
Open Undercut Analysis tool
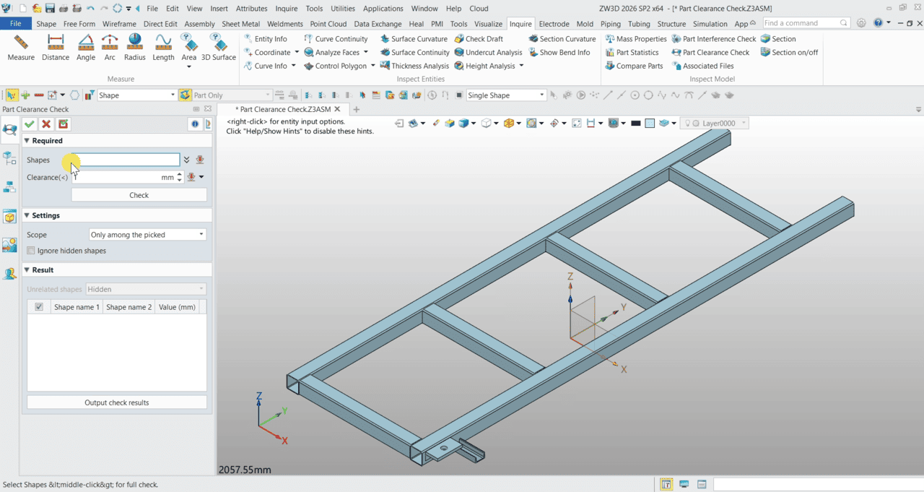[x=488, y=53]
